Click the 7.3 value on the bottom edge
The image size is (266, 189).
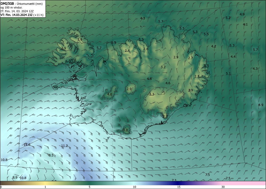[174, 180]
